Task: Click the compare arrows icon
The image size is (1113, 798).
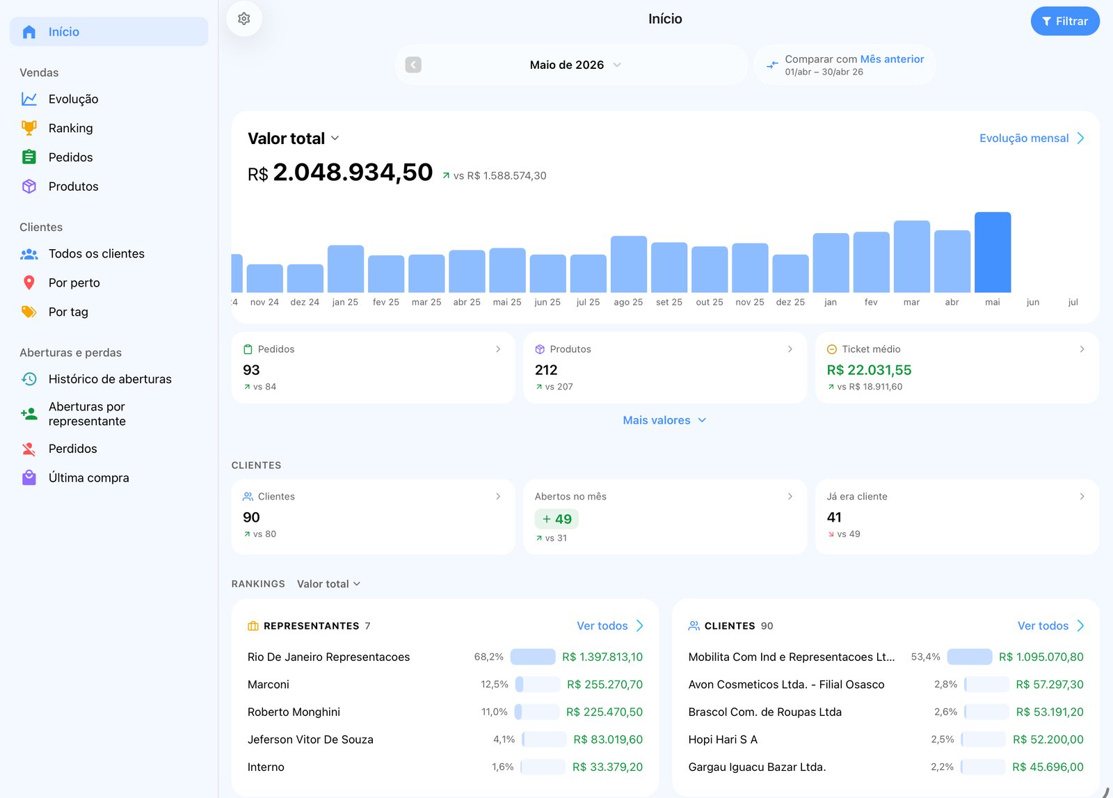Action: click(x=772, y=65)
